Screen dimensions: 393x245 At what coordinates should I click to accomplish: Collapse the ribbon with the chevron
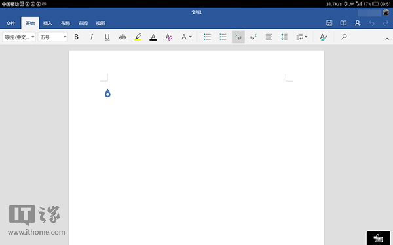[x=387, y=39]
